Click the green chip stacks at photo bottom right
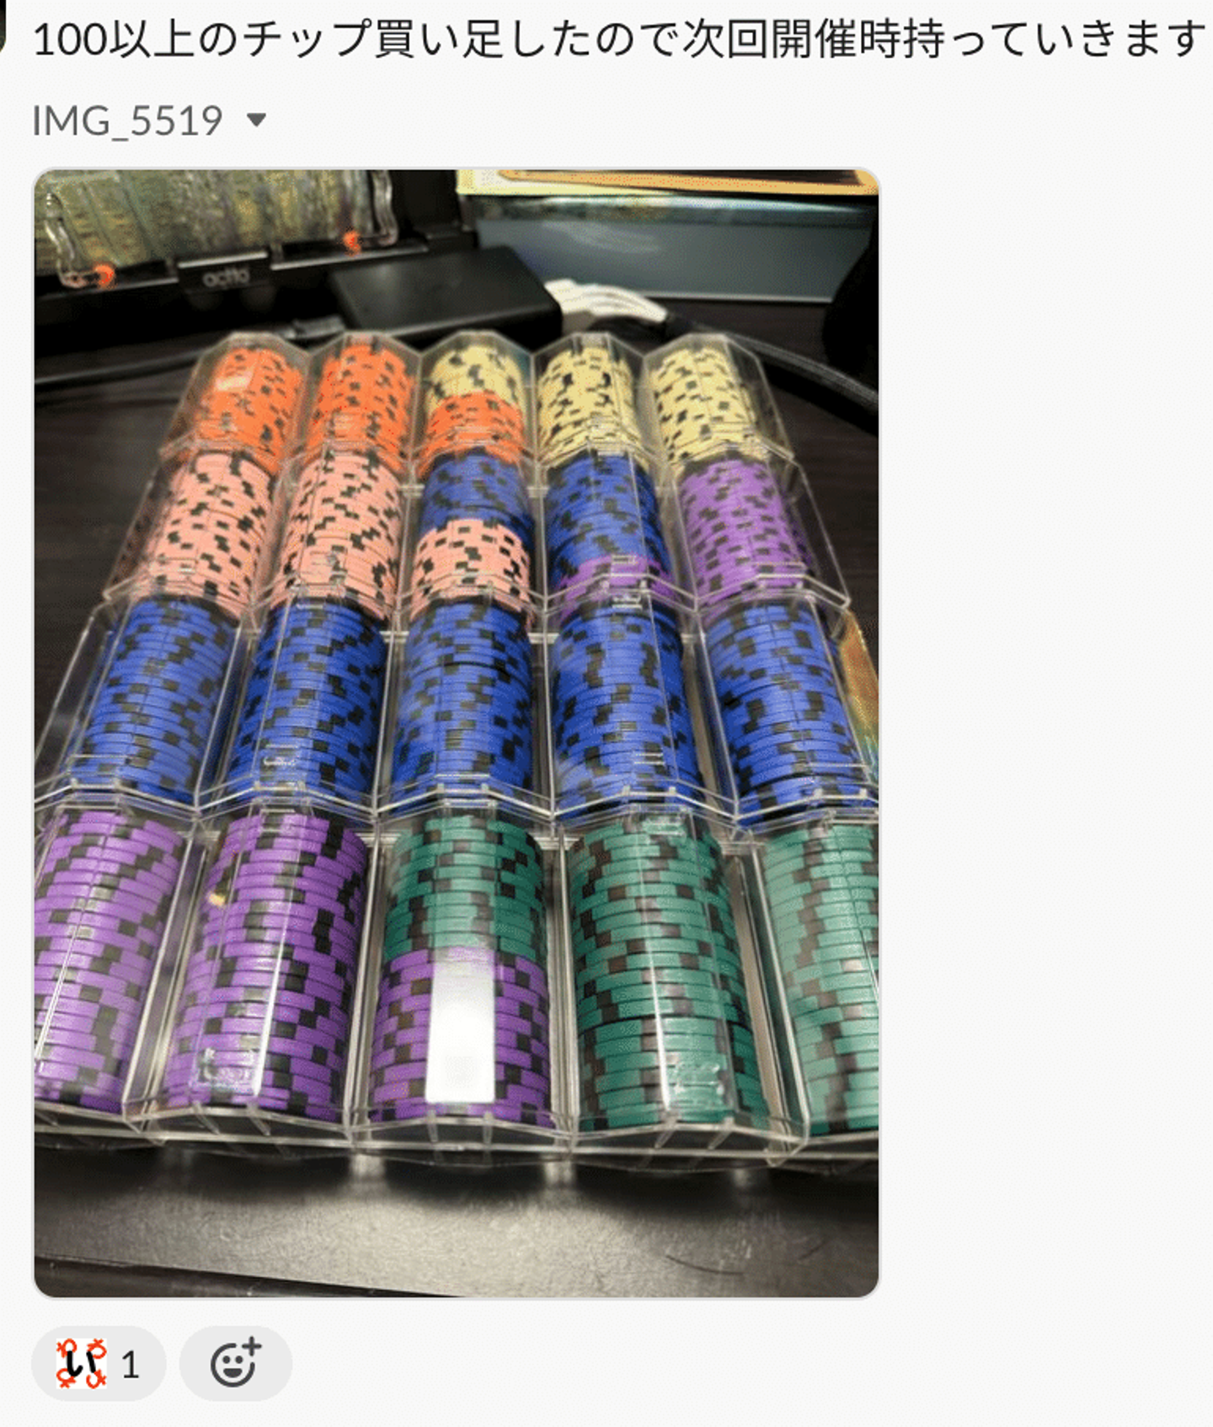This screenshot has width=1213, height=1427. coord(724,969)
